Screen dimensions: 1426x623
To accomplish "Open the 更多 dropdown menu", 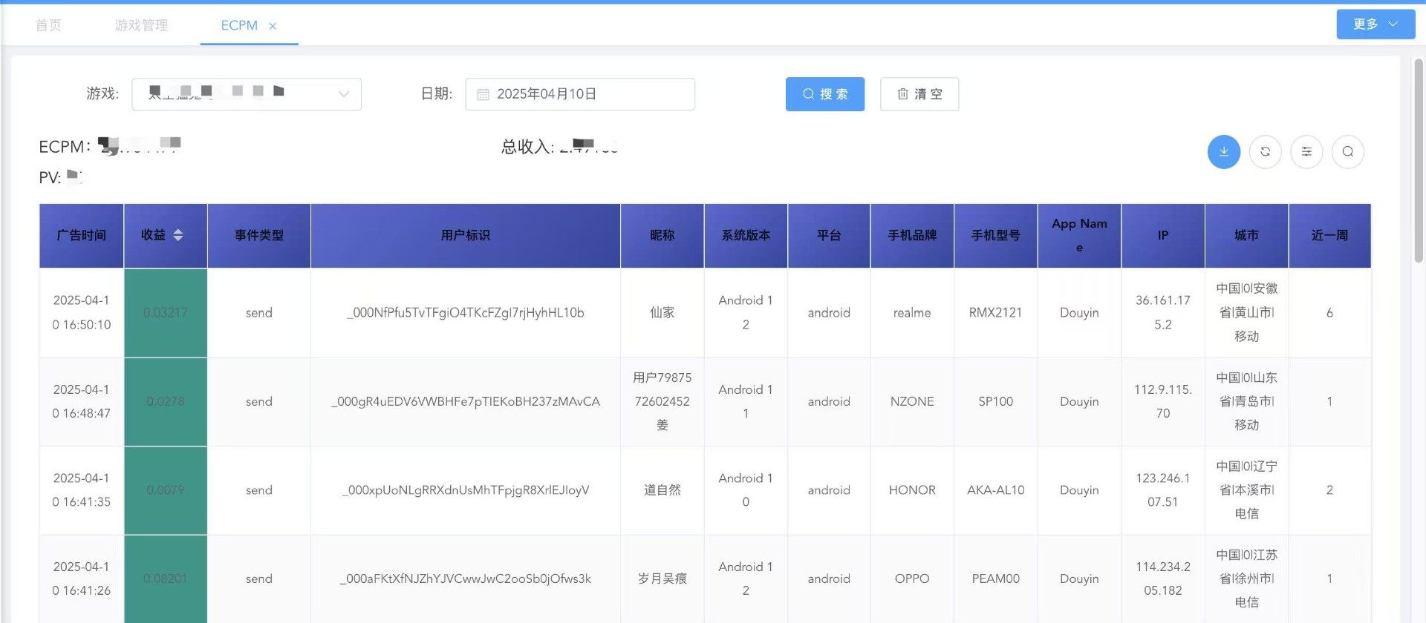I will 1375,24.
